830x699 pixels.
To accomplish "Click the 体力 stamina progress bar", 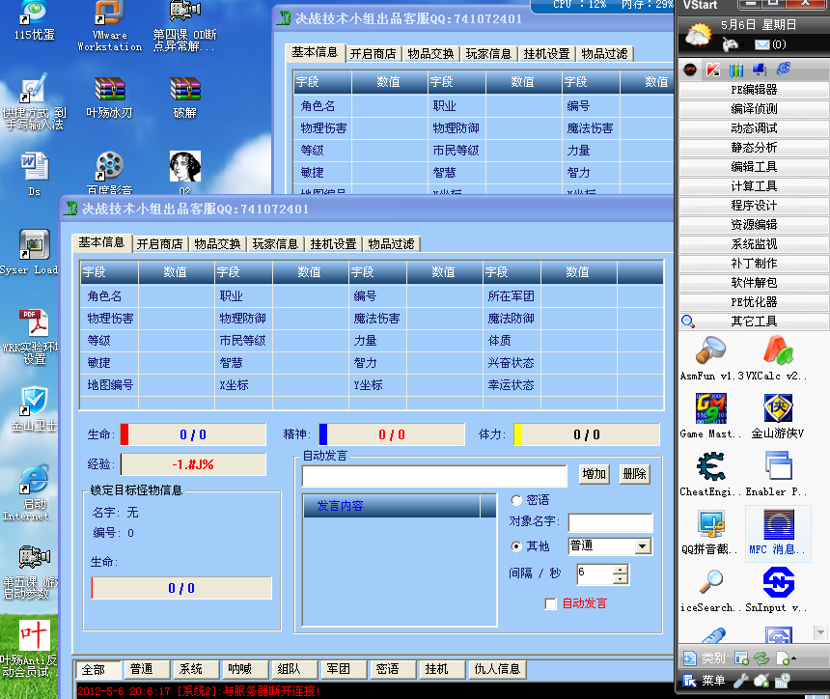I will tap(587, 434).
